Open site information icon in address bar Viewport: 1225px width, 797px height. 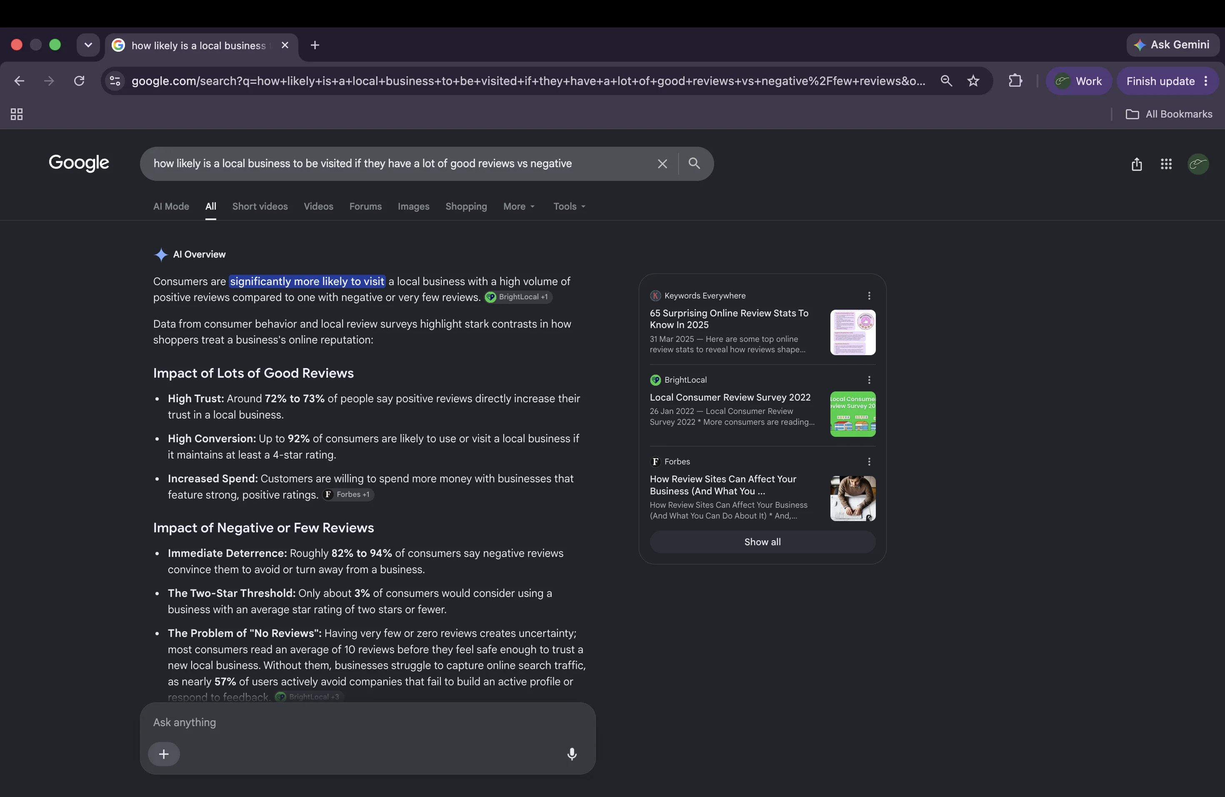click(115, 81)
